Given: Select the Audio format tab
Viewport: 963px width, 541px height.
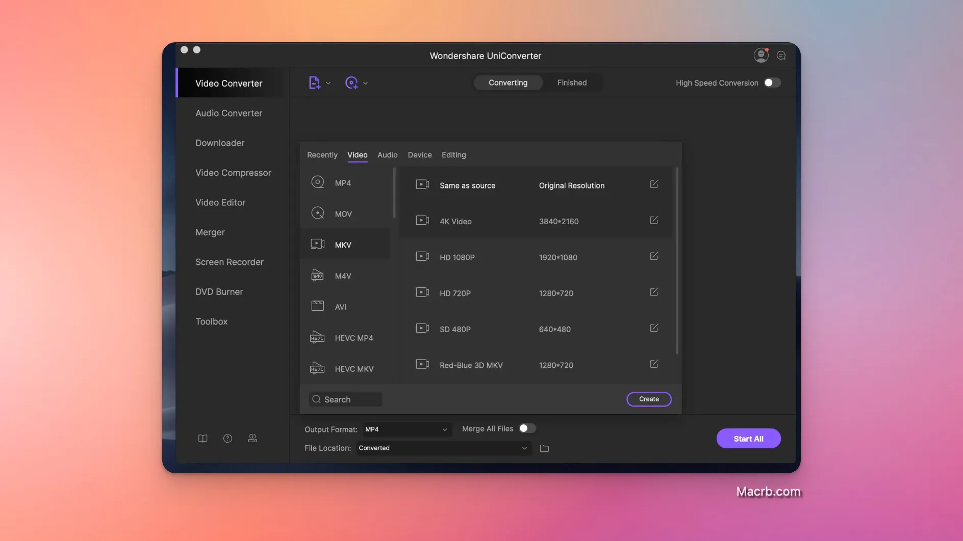Looking at the screenshot, I should coord(388,155).
